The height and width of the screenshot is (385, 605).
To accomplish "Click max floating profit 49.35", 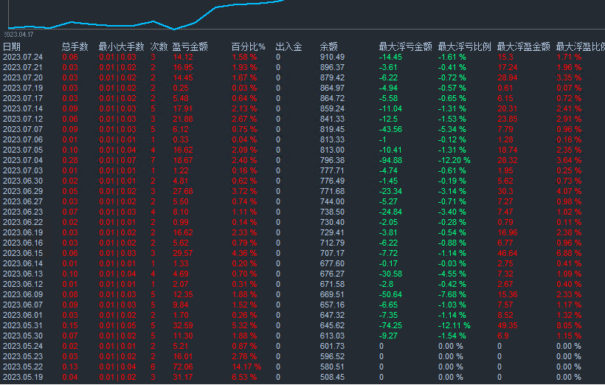I will [508, 325].
